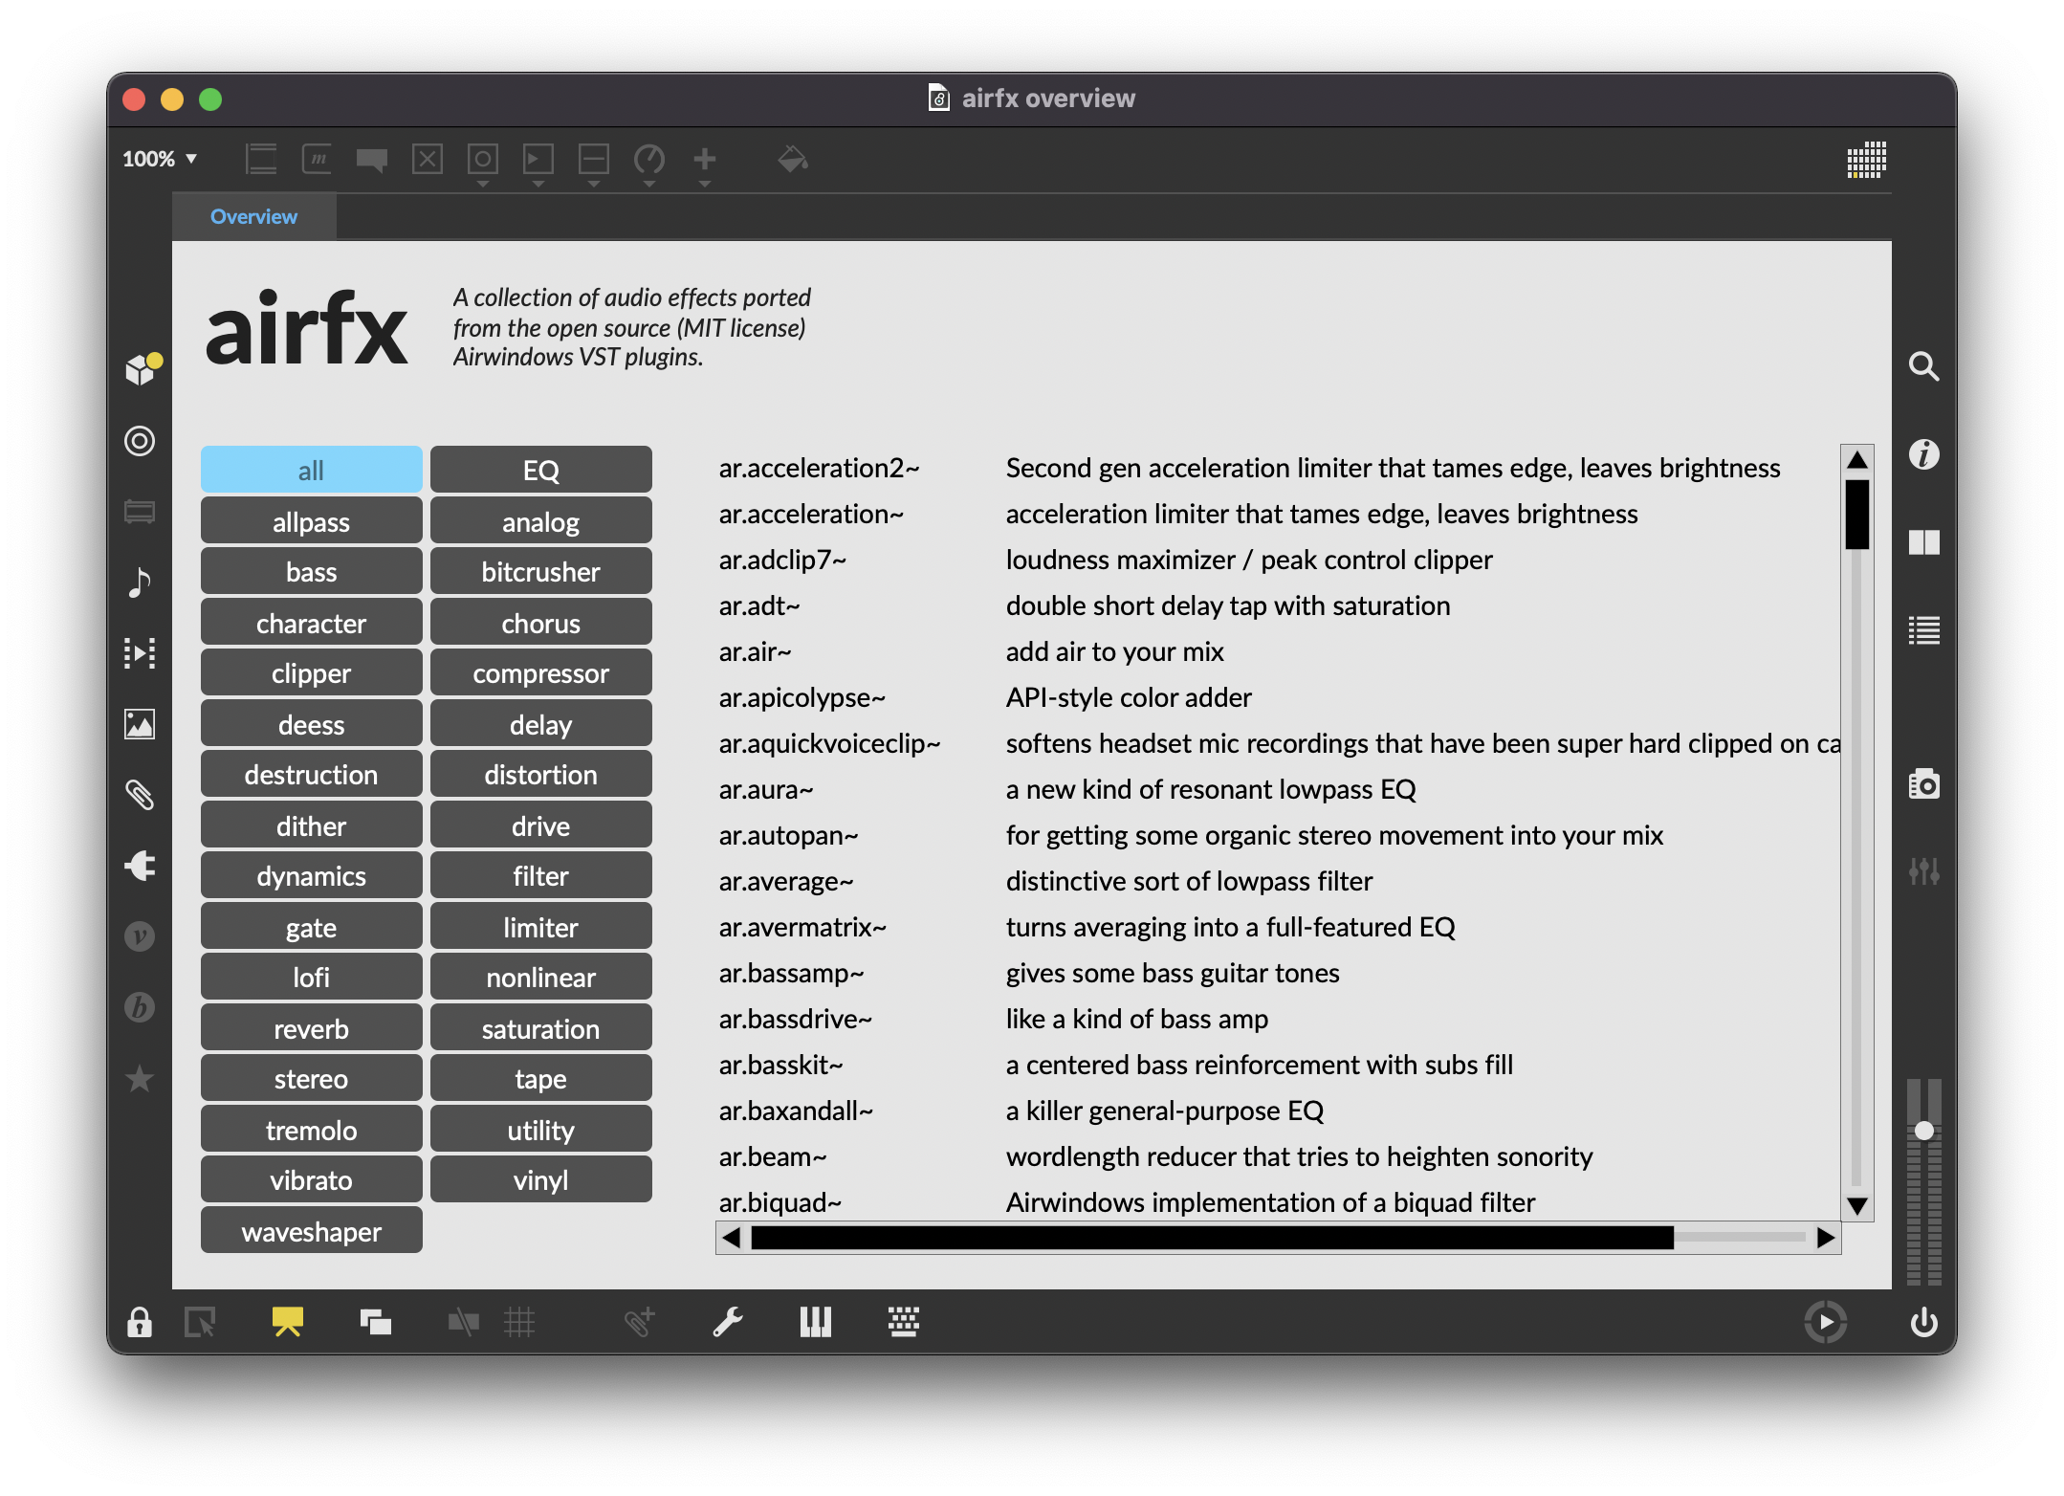Open the BEAP modules icon
The width and height of the screenshot is (2064, 1496).
140,1007
